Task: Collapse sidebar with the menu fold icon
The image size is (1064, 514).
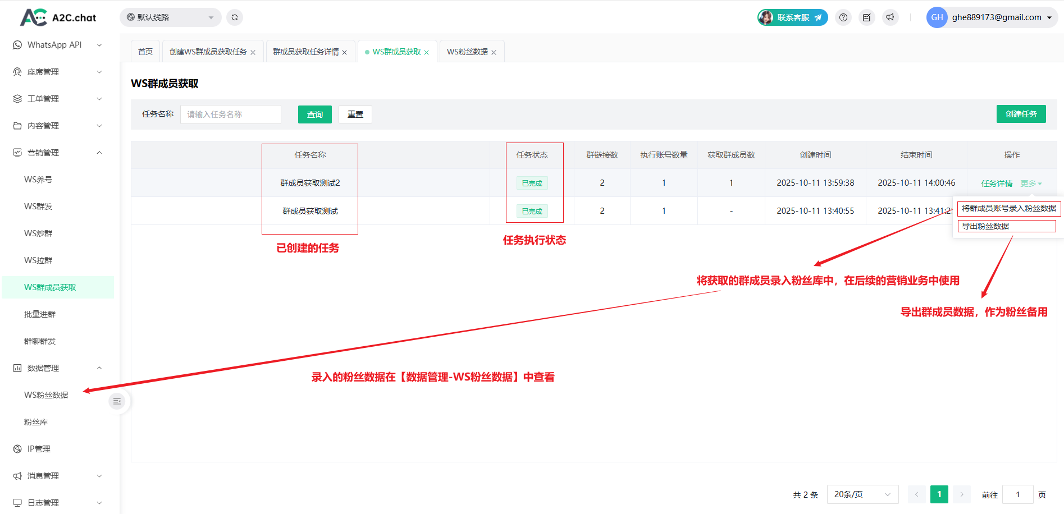Action: (x=117, y=401)
